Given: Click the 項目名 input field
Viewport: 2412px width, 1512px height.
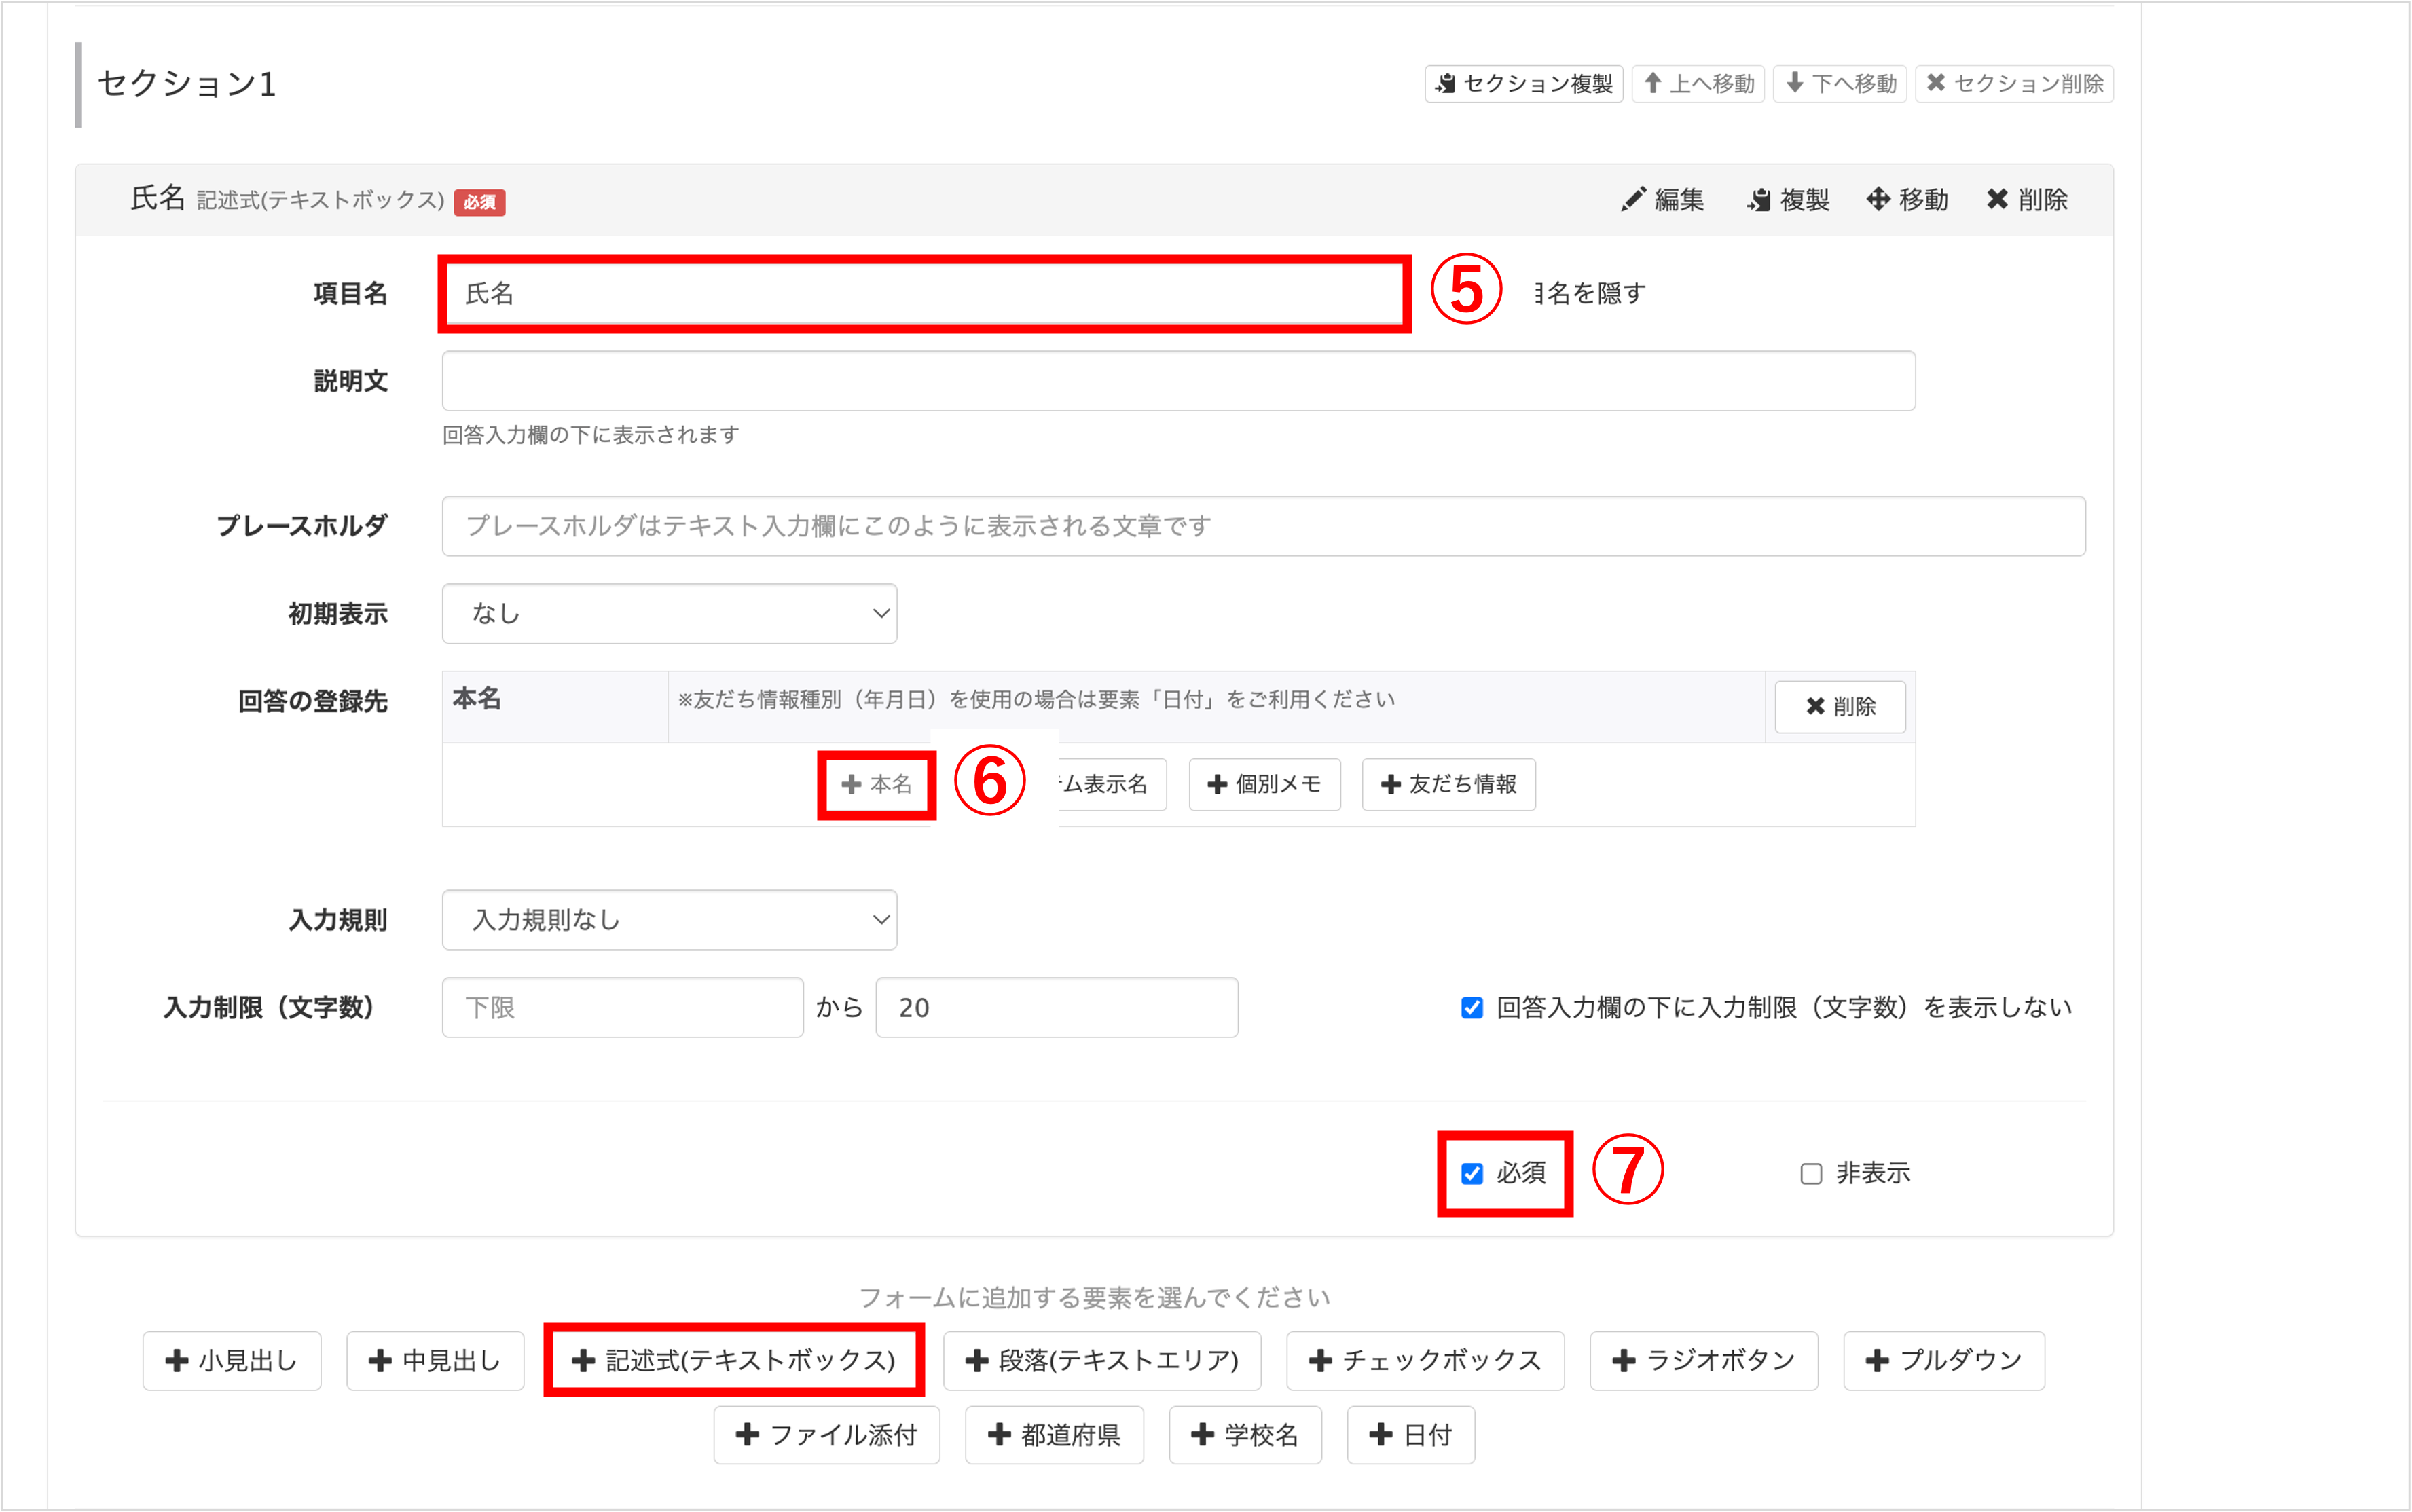Looking at the screenshot, I should tap(924, 294).
